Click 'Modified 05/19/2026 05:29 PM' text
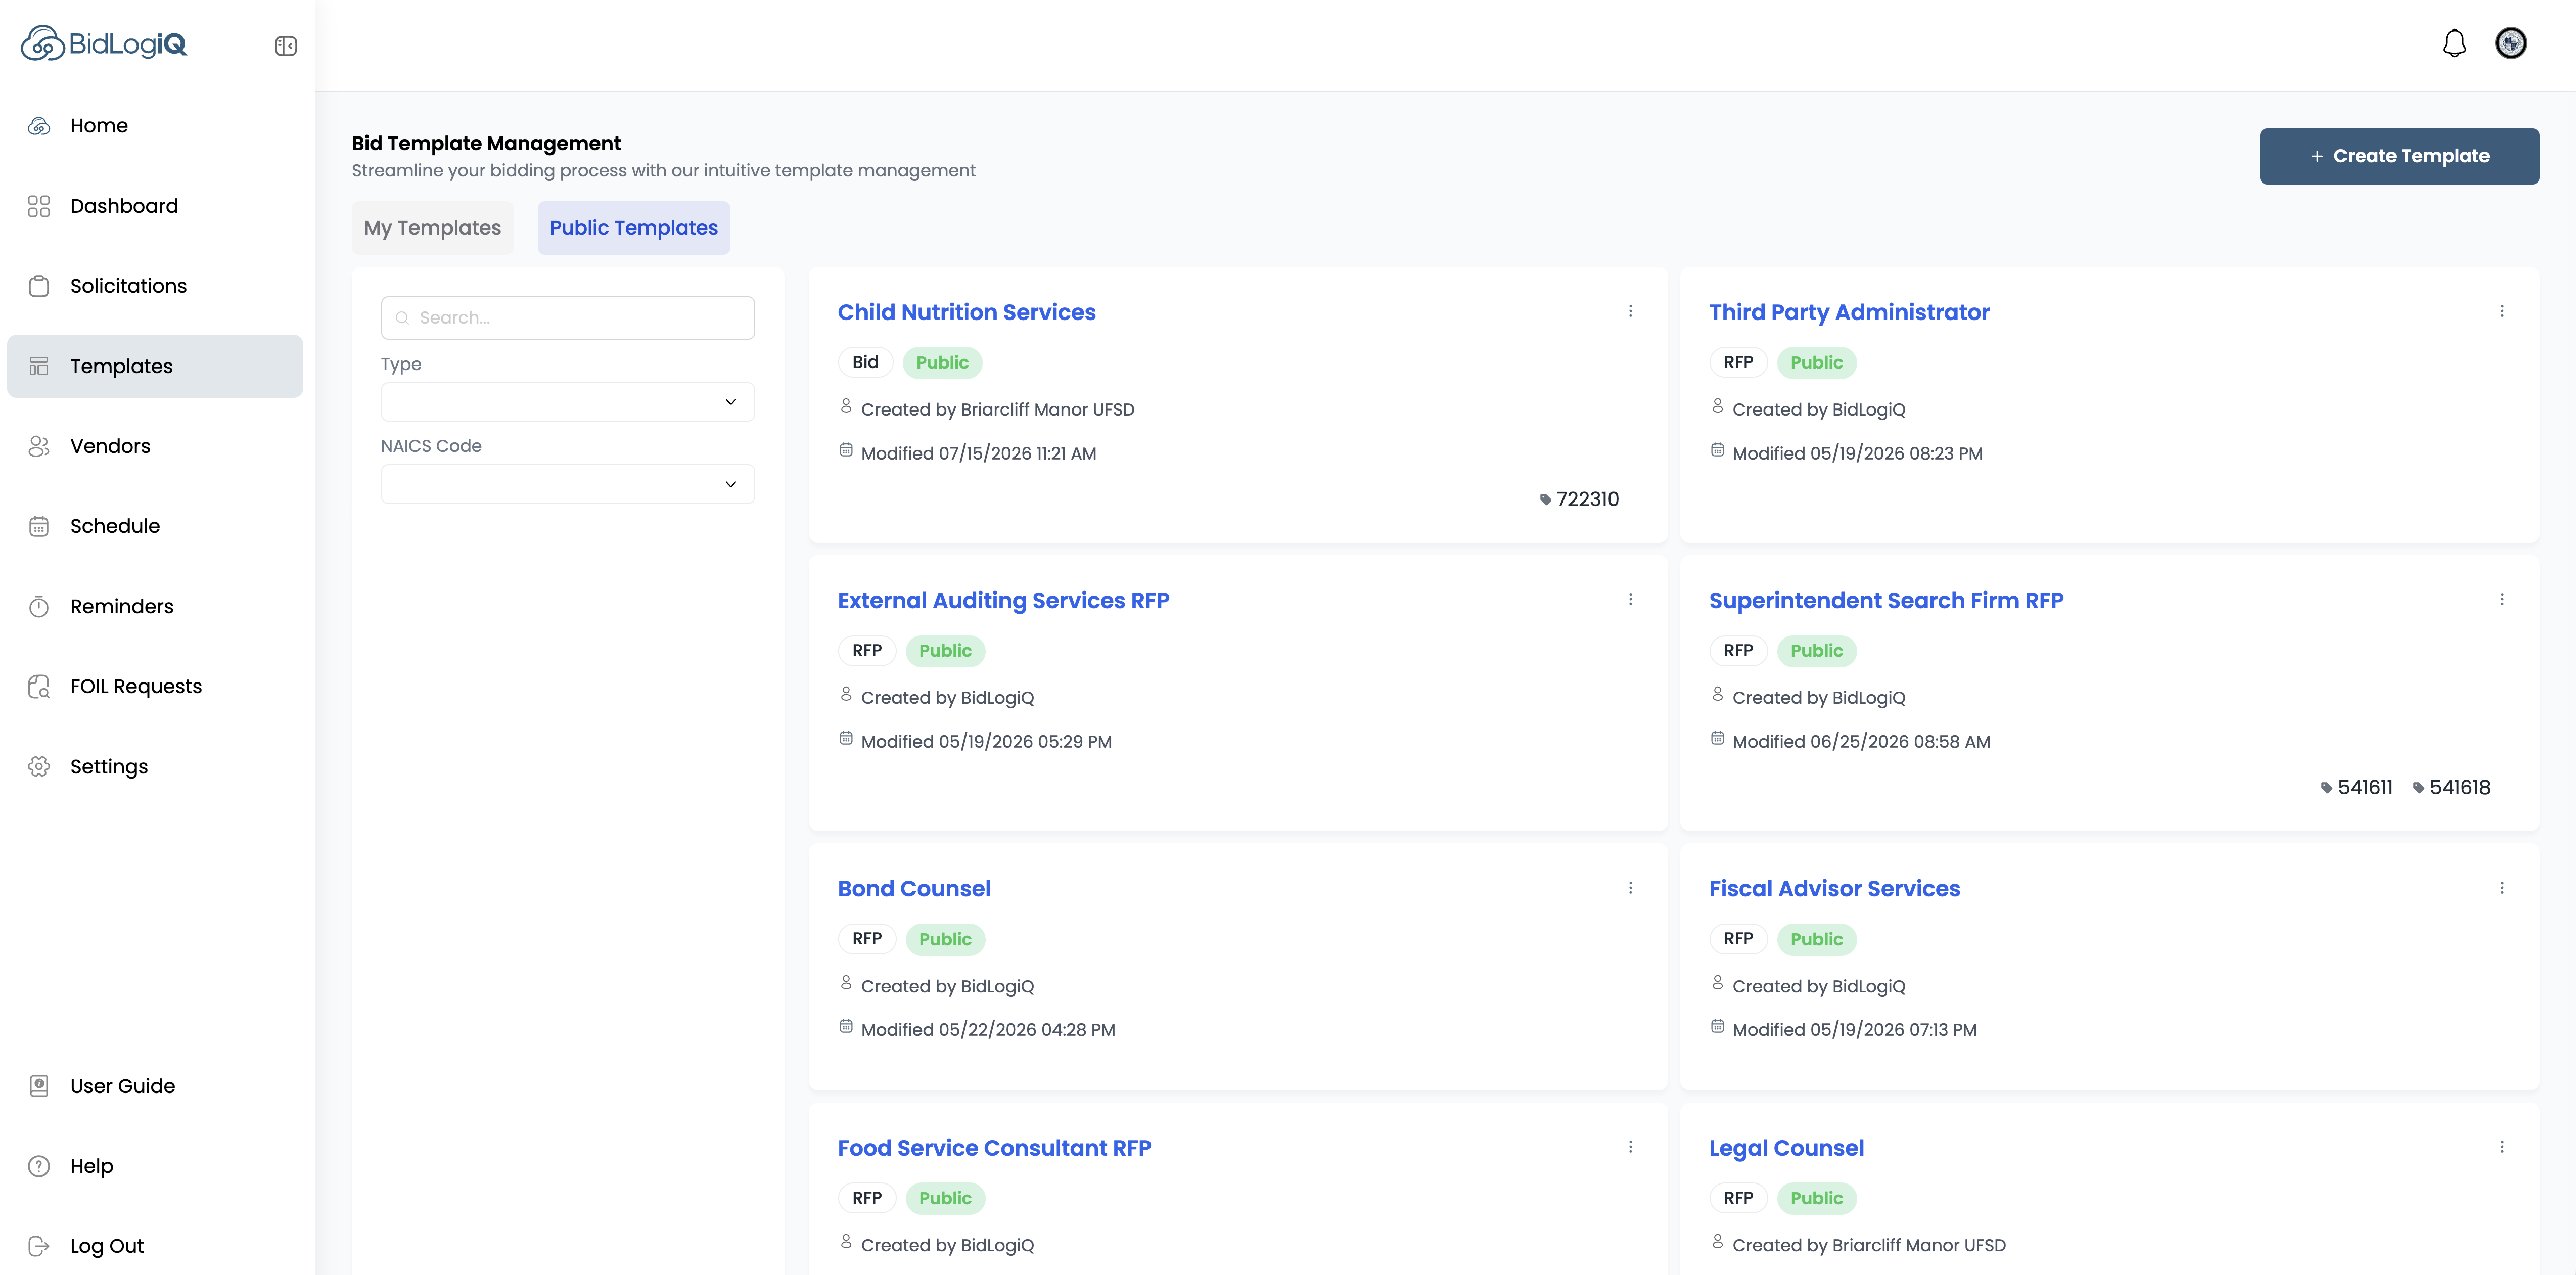 tap(986, 742)
